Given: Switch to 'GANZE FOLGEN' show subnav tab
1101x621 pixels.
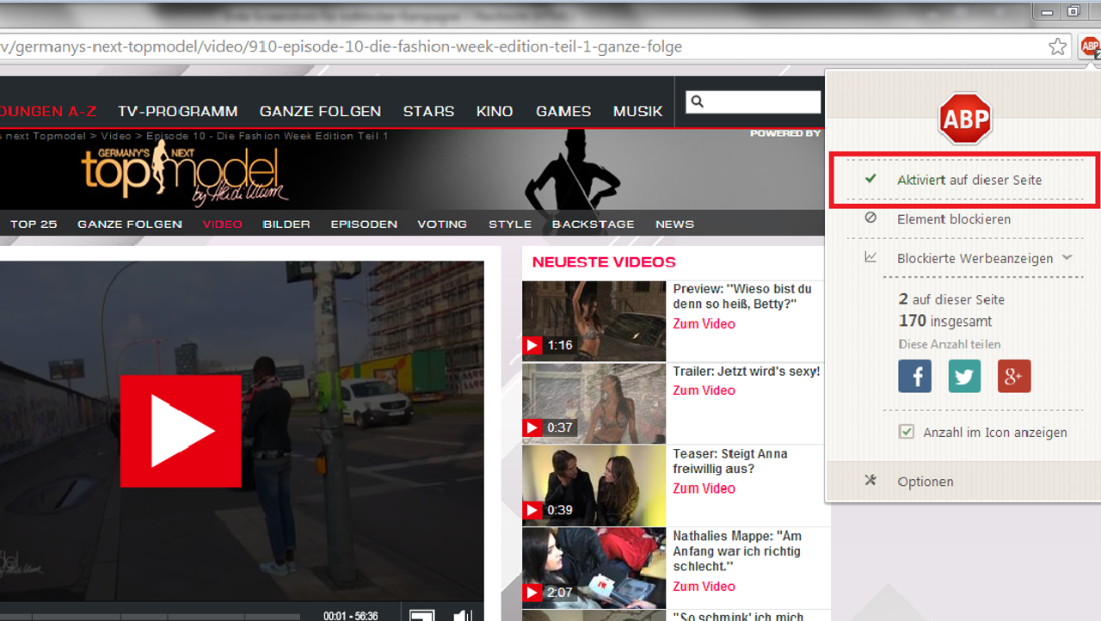Looking at the screenshot, I should [130, 224].
